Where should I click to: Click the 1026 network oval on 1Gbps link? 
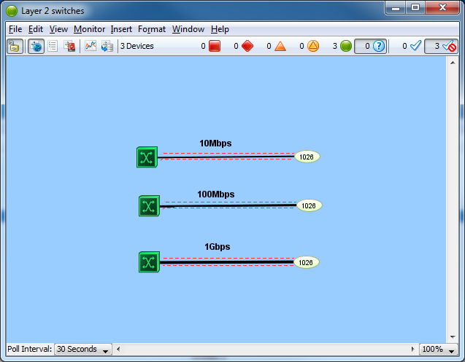tap(306, 262)
